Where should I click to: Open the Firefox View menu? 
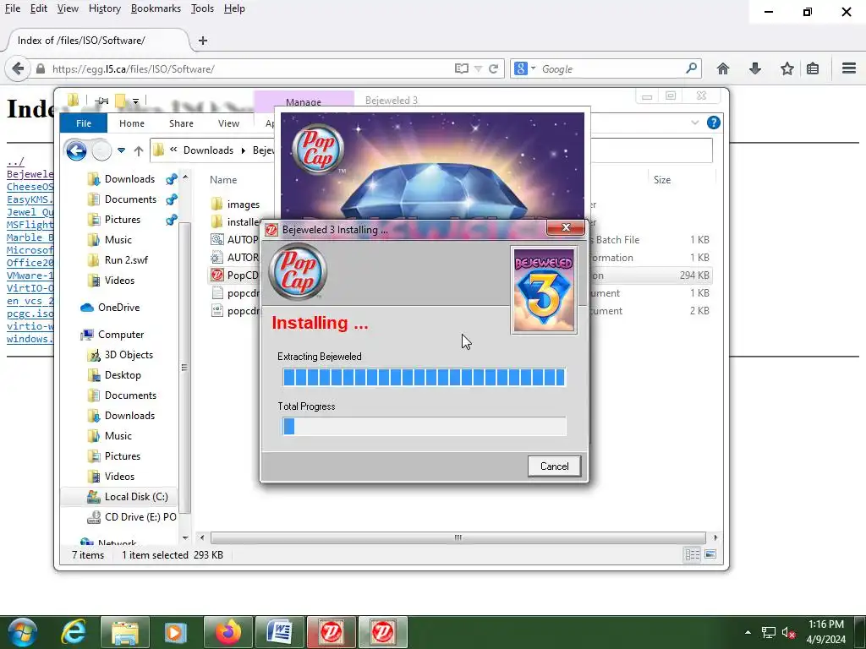(x=68, y=8)
